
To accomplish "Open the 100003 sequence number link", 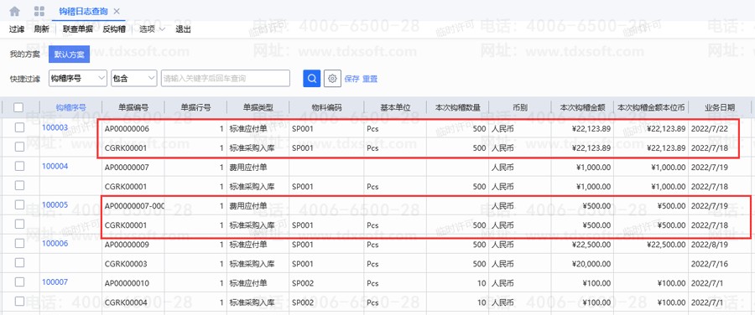I will pos(55,127).
